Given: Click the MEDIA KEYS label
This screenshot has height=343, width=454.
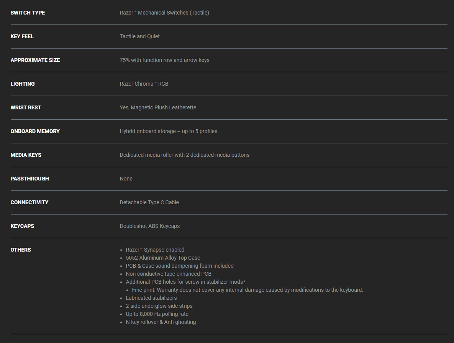Looking at the screenshot, I should pos(26,155).
